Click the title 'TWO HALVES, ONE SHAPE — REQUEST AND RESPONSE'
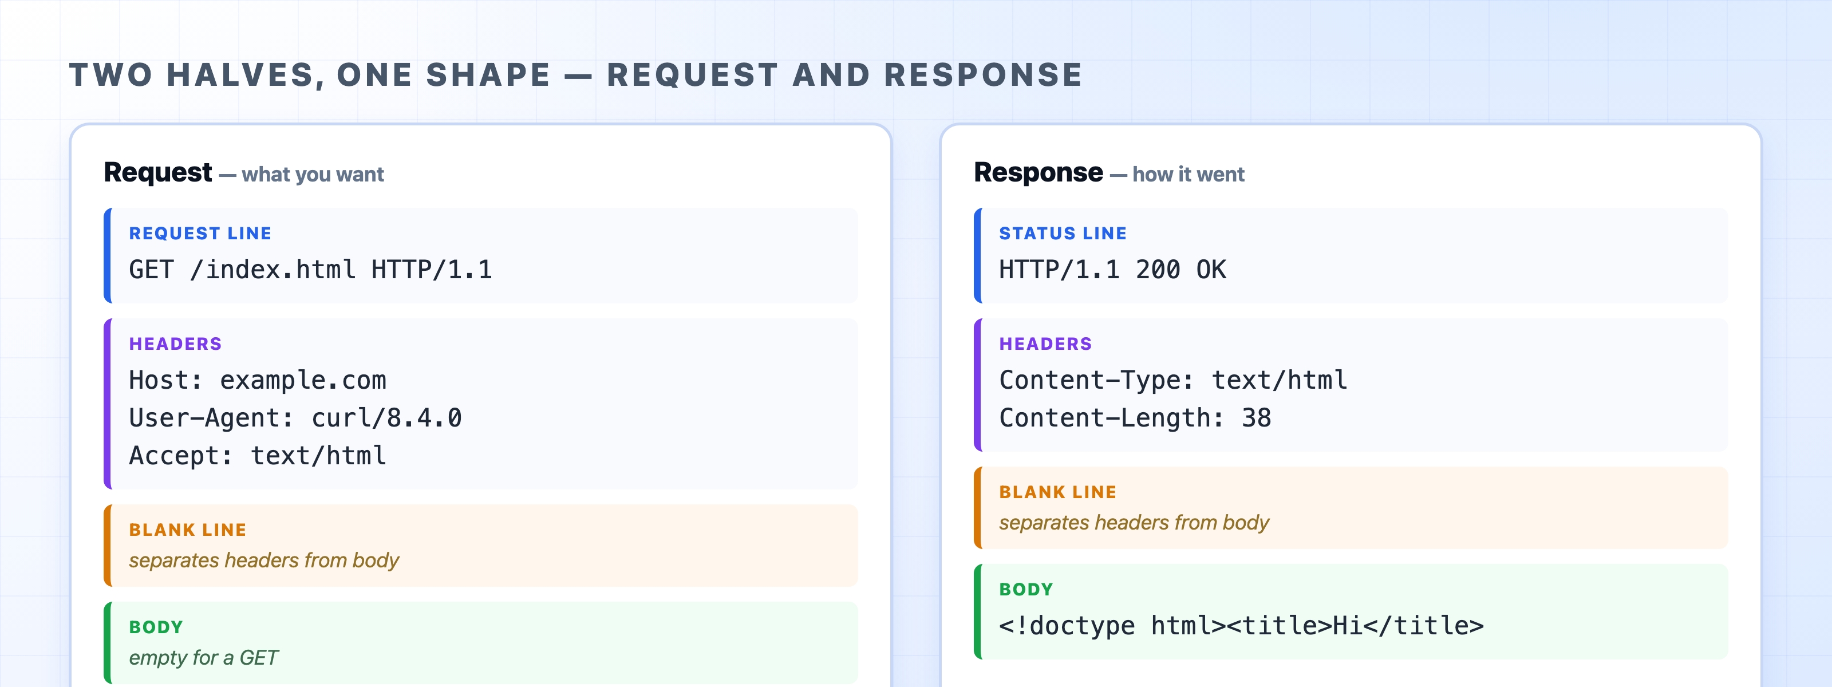The height and width of the screenshot is (687, 1832). [x=575, y=76]
